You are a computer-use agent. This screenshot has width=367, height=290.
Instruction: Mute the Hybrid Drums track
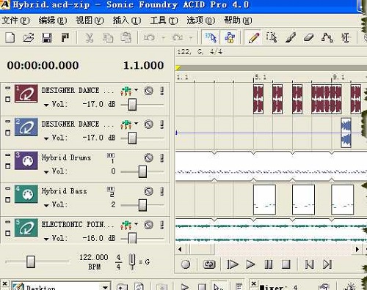coord(148,158)
